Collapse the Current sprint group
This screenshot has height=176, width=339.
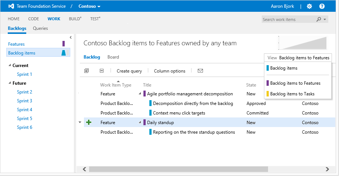[10, 65]
